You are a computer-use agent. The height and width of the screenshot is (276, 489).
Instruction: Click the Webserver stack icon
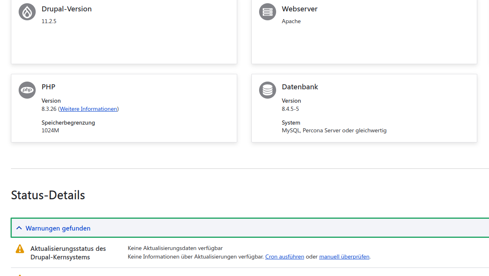coord(267,12)
